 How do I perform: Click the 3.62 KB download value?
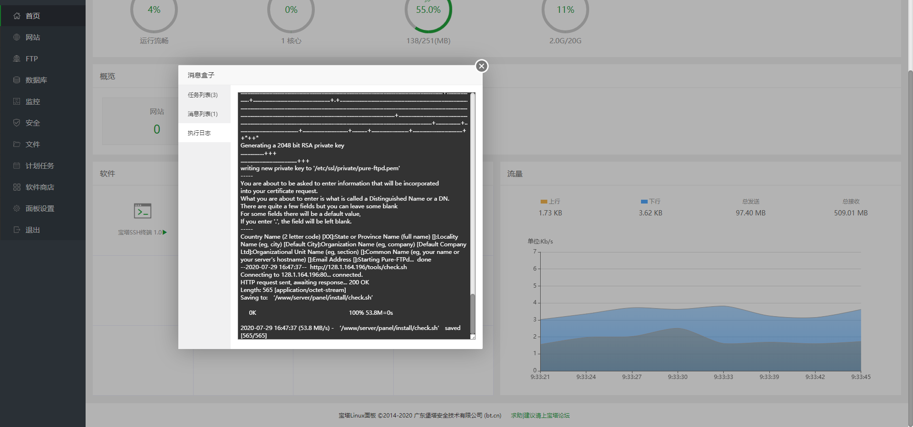[x=651, y=213]
